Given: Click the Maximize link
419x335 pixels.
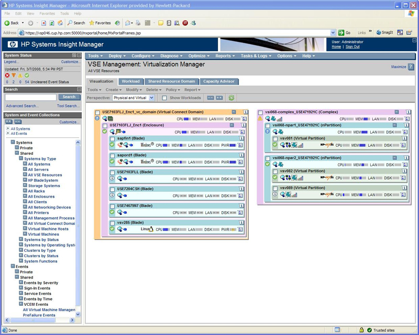Looking at the screenshot, I should (399, 67).
